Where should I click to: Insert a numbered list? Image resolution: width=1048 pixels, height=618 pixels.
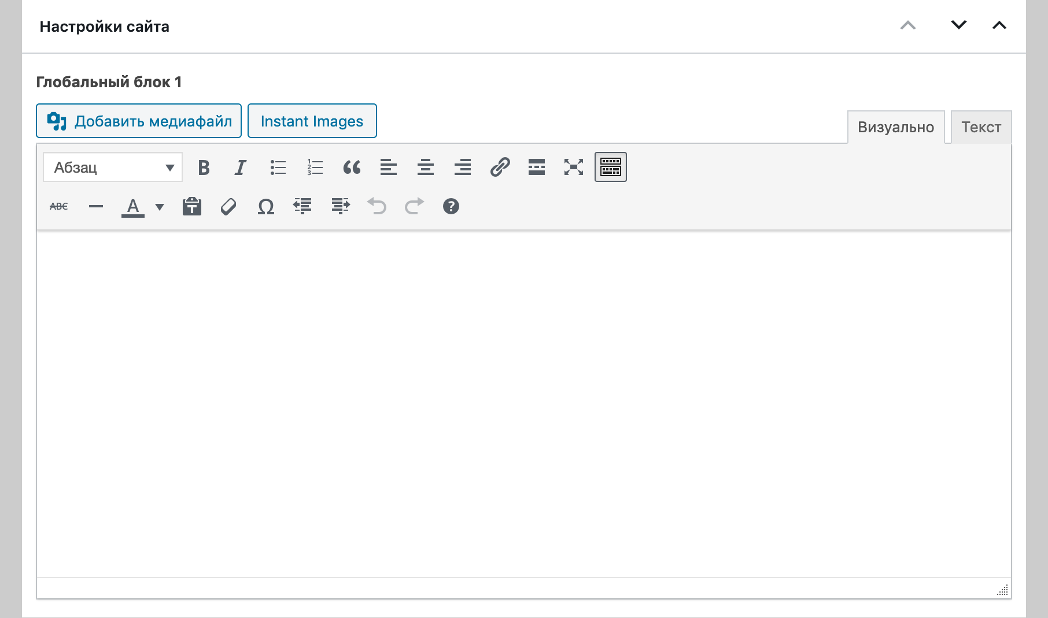[x=315, y=167]
